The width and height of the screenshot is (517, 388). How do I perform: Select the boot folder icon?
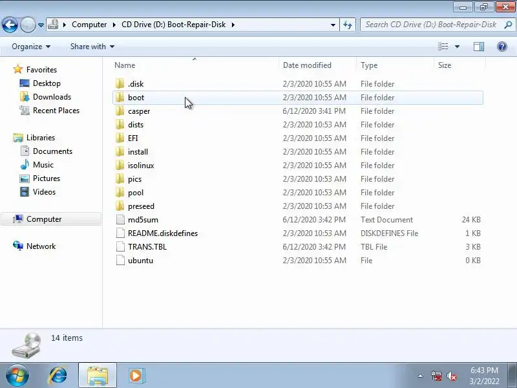click(x=120, y=98)
